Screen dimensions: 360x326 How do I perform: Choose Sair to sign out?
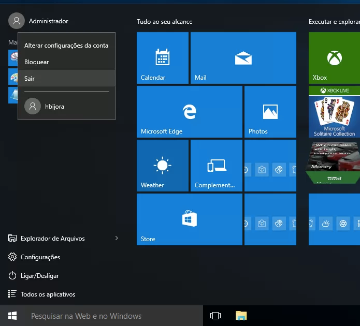click(66, 79)
